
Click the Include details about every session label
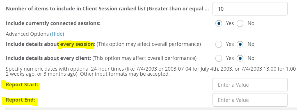pos(51,44)
